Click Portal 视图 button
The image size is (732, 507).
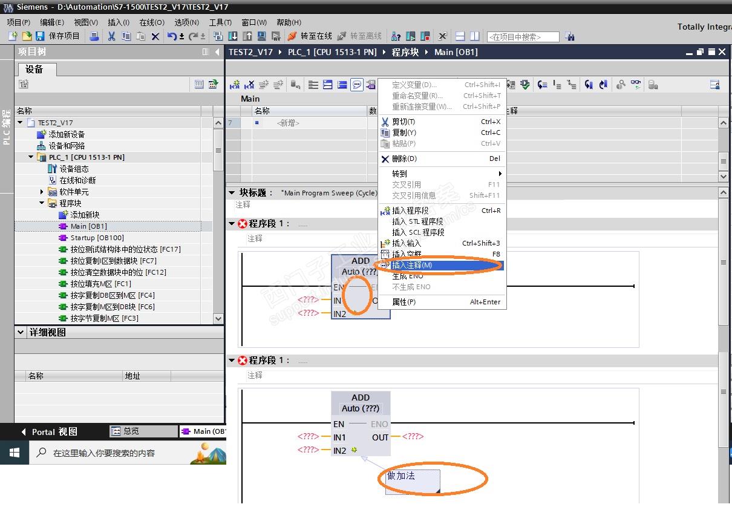[48, 432]
